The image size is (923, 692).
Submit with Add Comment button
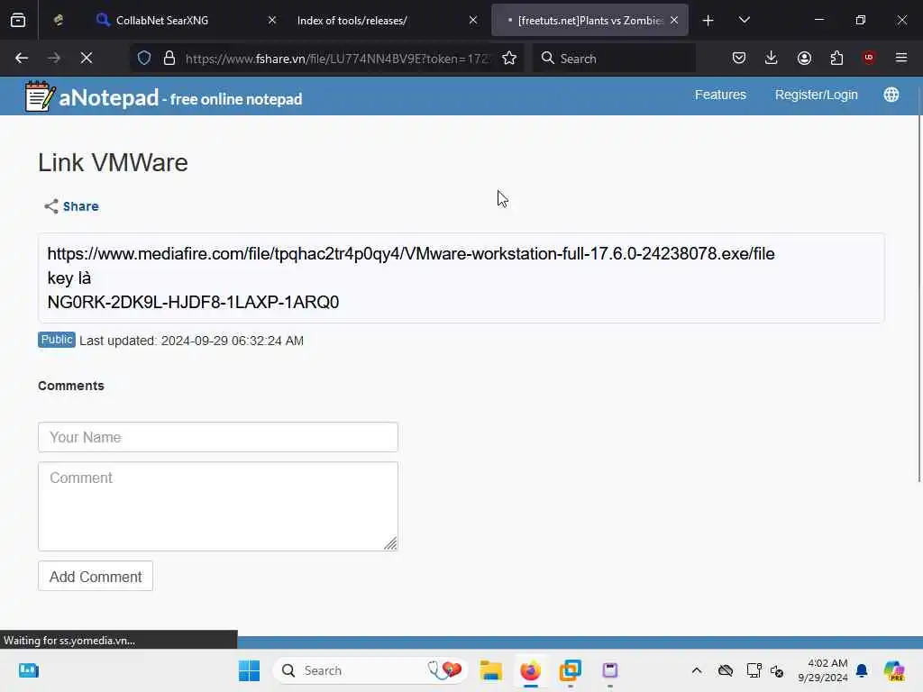coord(96,577)
